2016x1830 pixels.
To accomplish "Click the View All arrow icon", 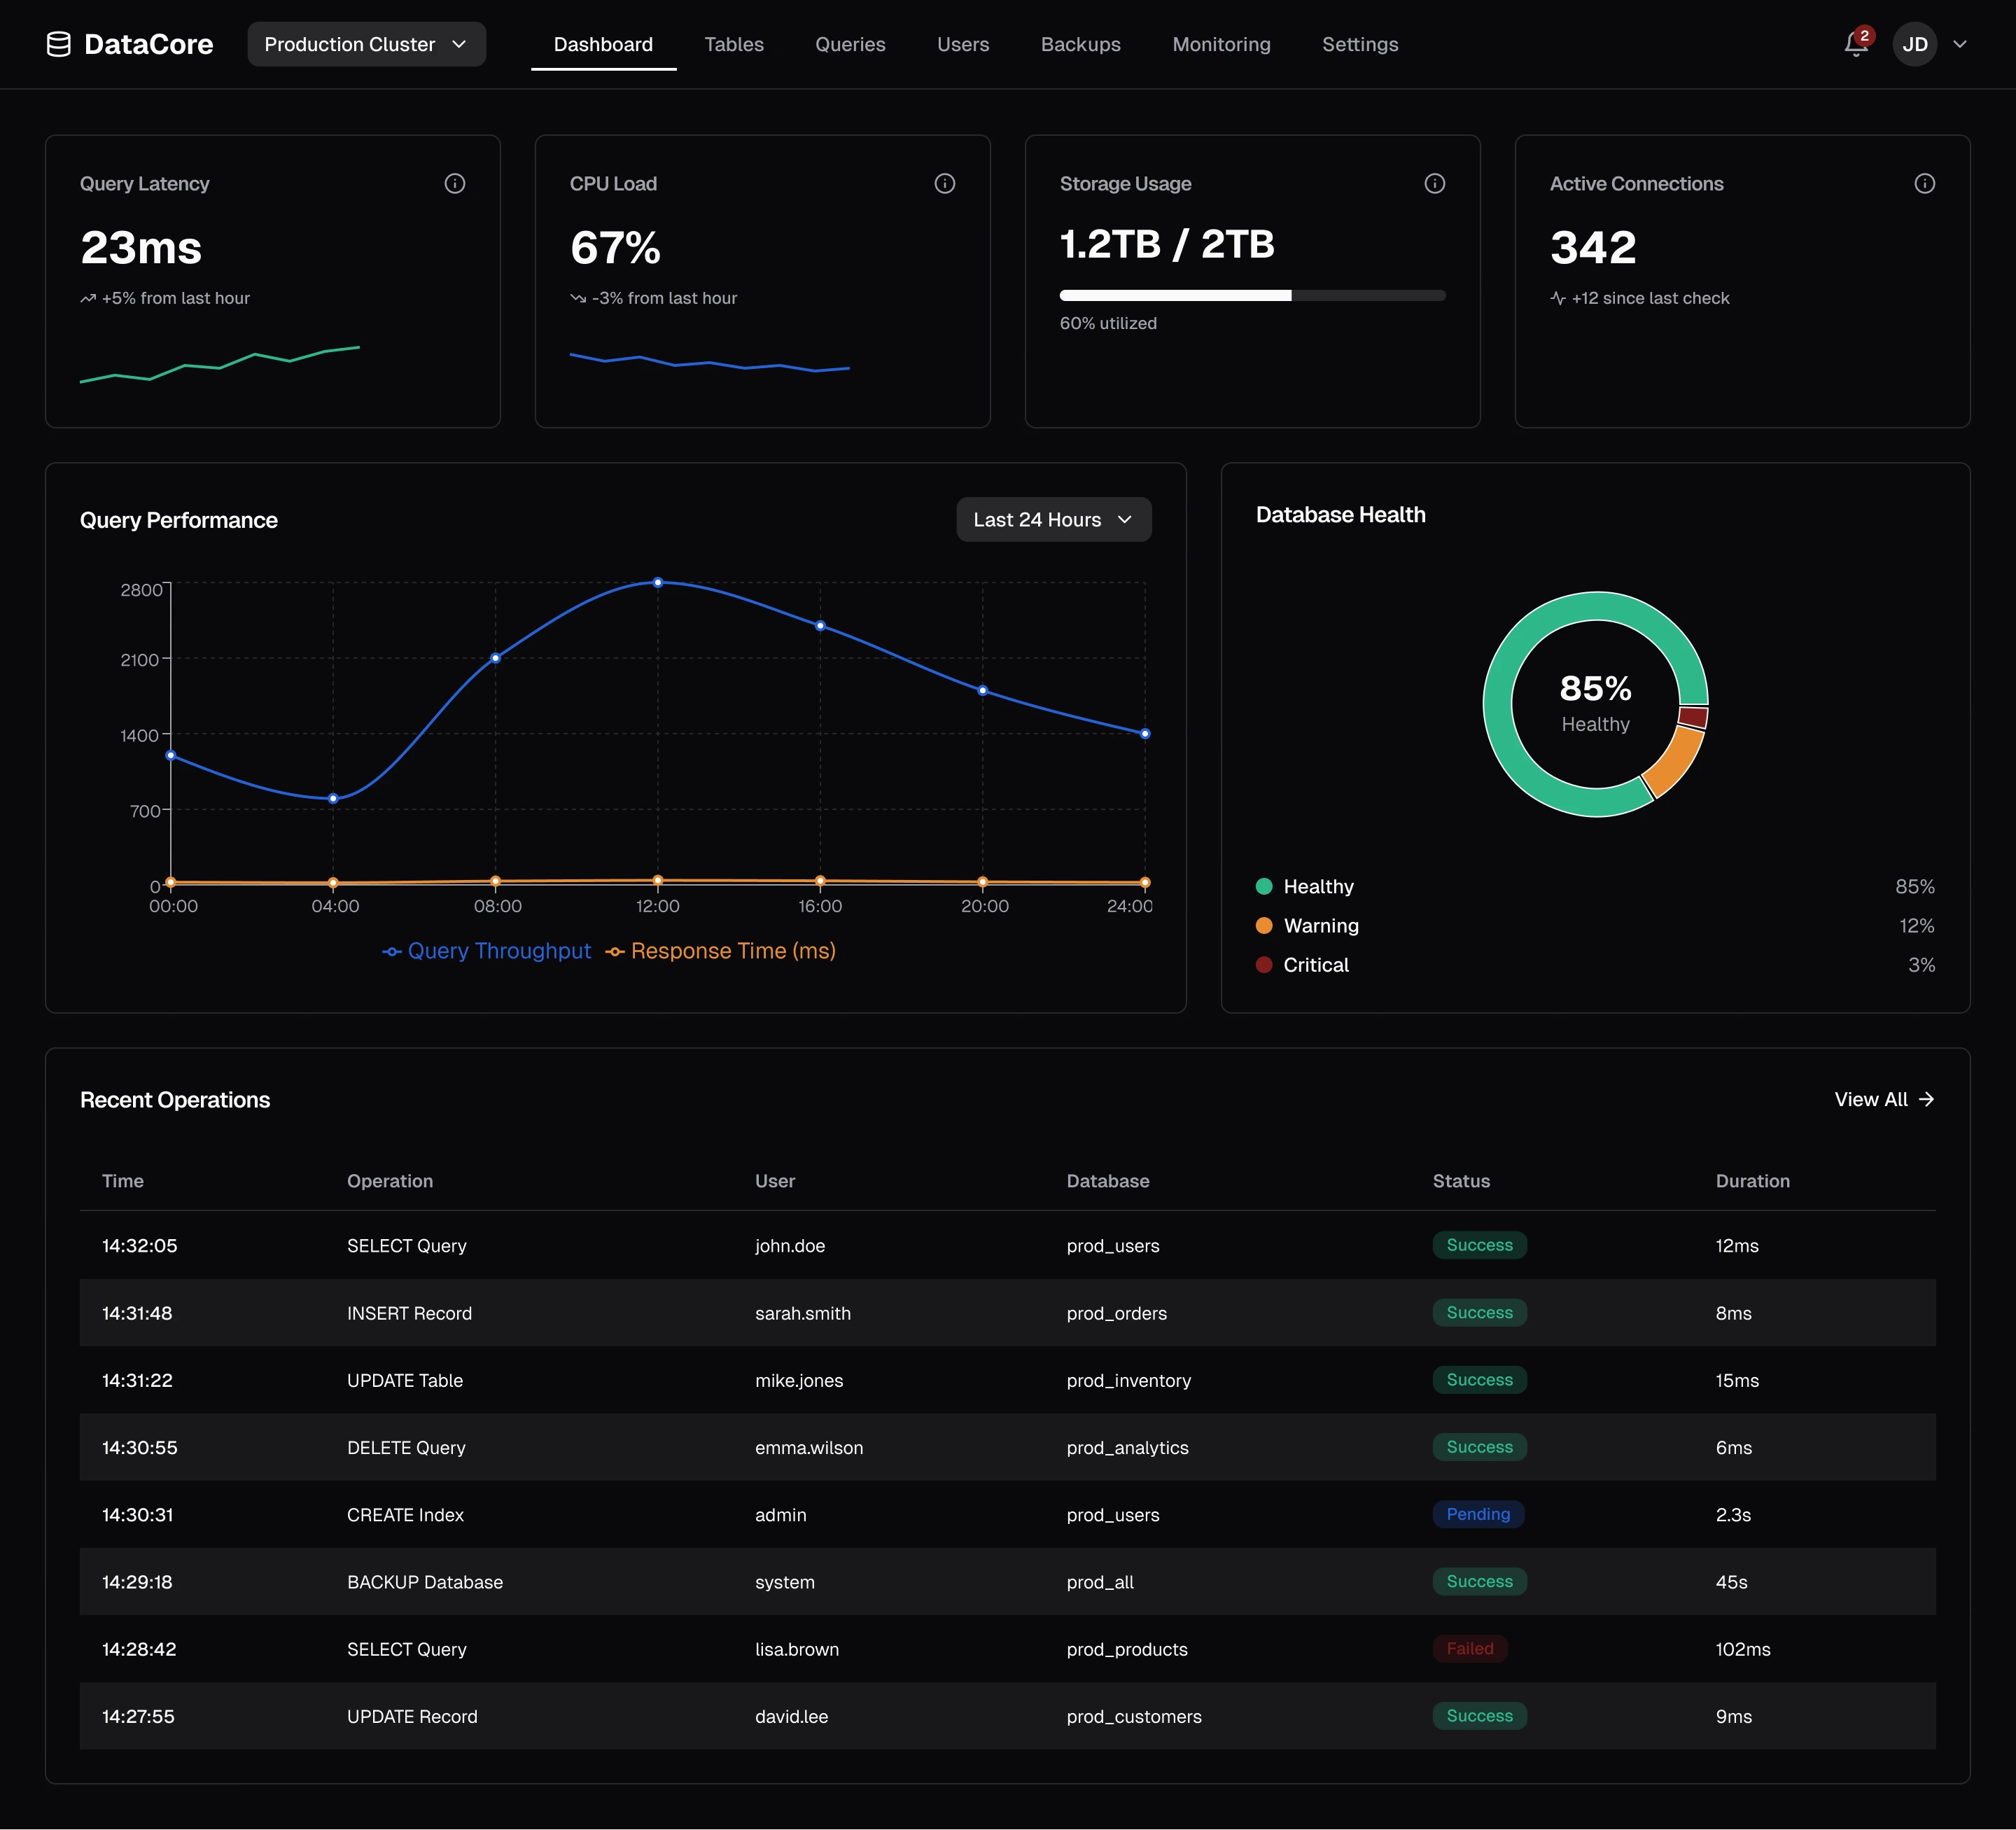I will pos(1926,1099).
